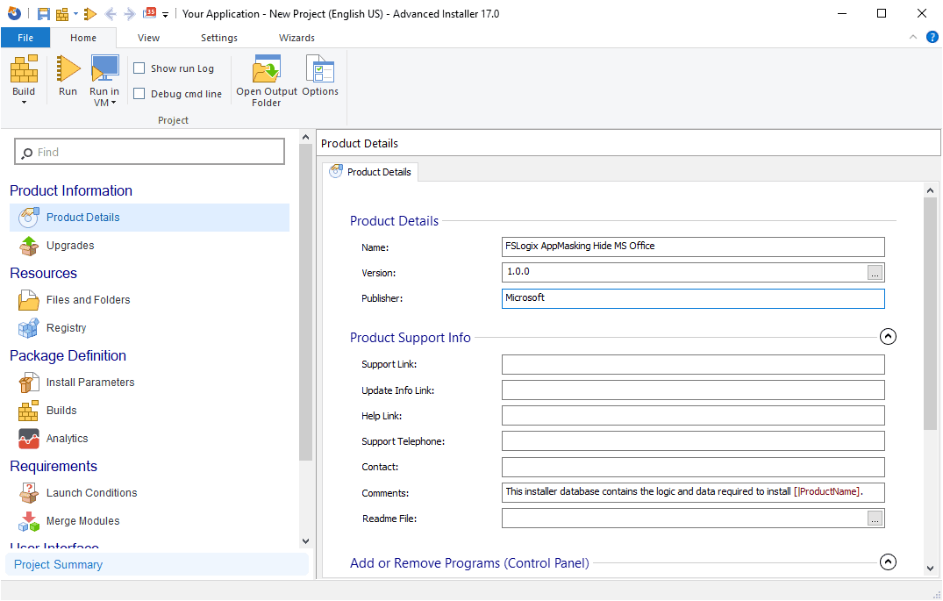Image resolution: width=943 pixels, height=601 pixels.
Task: Click the Registry icon in the left pane
Action: click(28, 328)
